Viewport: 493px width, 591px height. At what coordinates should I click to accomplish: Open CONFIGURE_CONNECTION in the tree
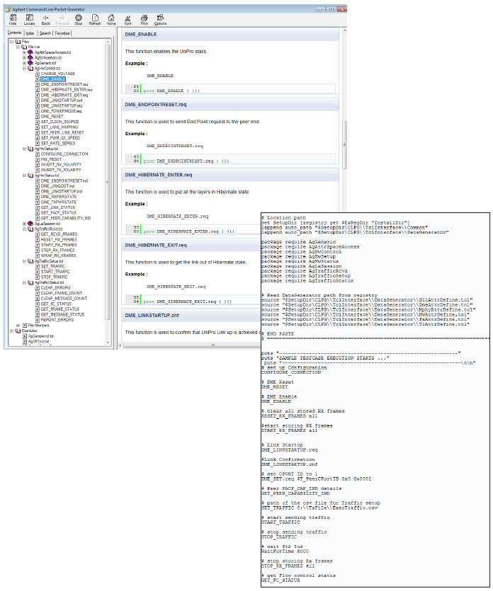pyautogui.click(x=64, y=154)
